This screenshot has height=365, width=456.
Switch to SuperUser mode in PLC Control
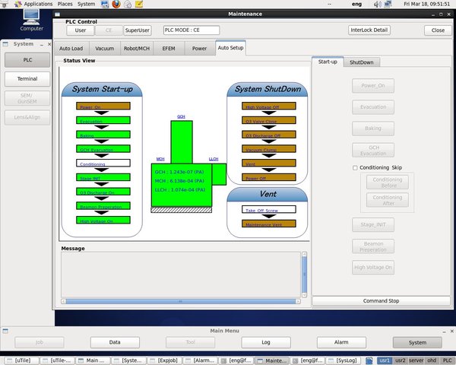138,30
